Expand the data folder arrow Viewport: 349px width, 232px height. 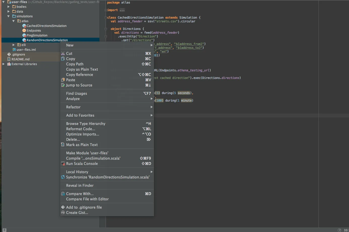(9, 12)
